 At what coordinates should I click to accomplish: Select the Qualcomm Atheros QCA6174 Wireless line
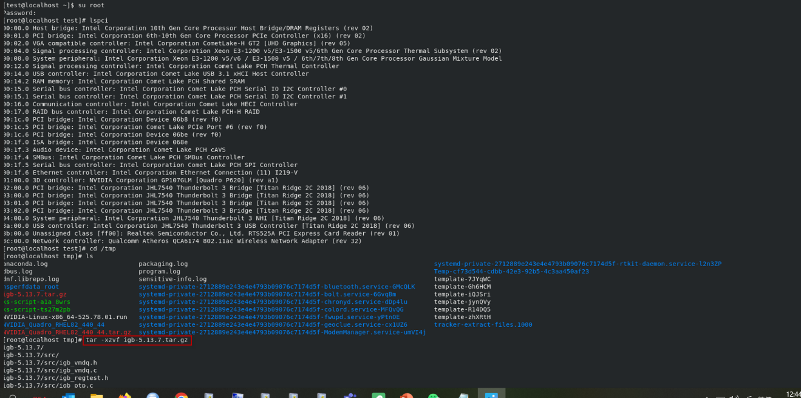click(182, 241)
